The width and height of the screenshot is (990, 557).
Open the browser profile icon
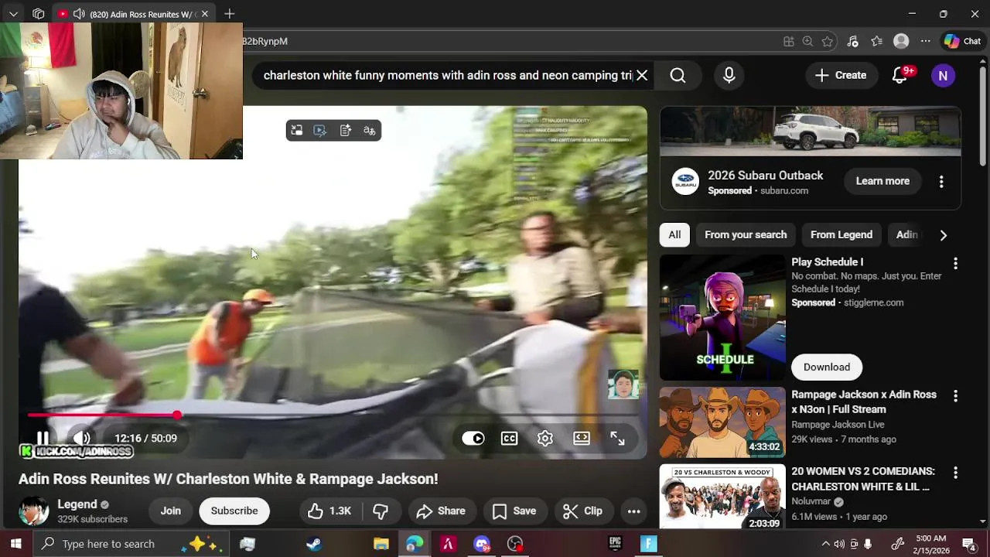coord(901,41)
